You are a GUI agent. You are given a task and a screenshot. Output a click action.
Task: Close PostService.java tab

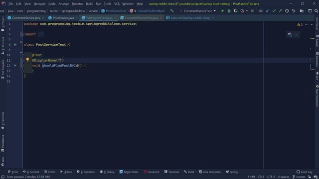coord(77,18)
